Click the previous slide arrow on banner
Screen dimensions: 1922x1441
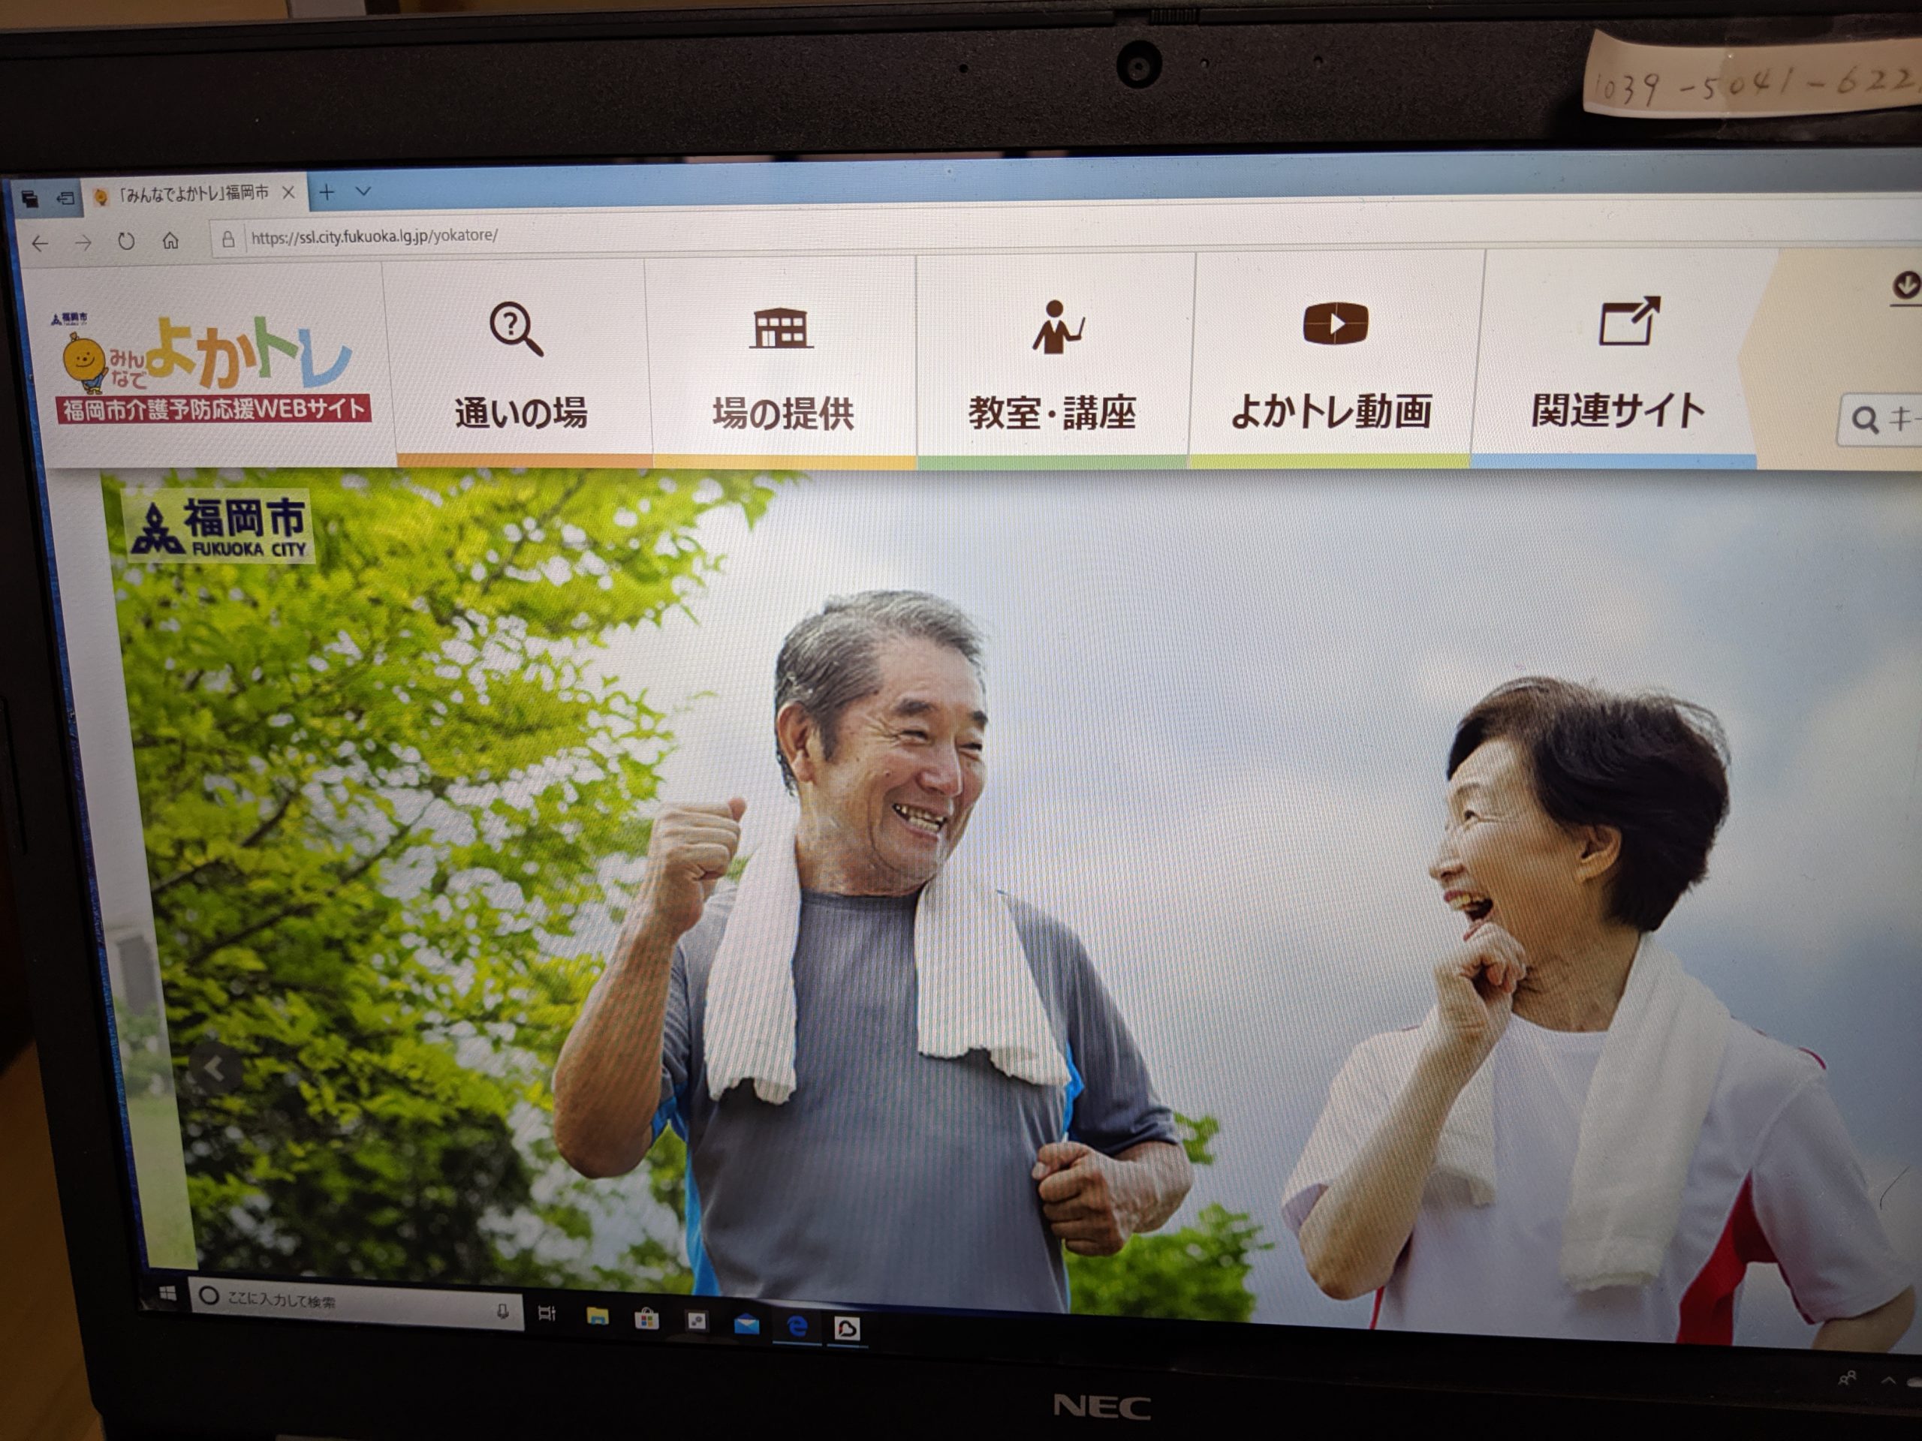(215, 1070)
